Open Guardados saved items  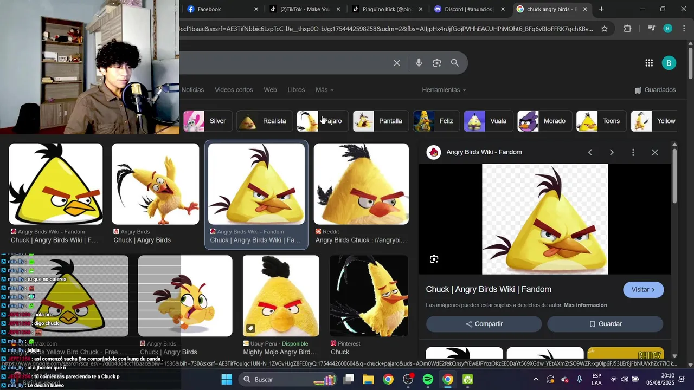click(655, 90)
